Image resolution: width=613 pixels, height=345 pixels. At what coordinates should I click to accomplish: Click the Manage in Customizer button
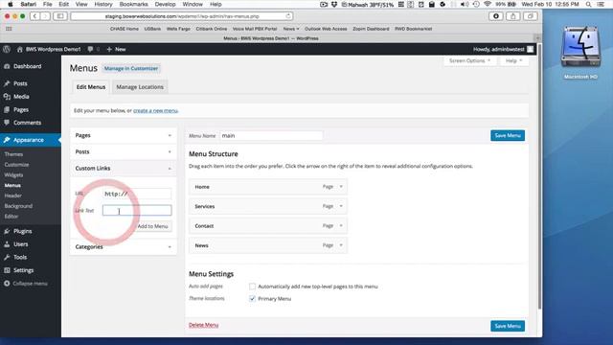coord(131,68)
